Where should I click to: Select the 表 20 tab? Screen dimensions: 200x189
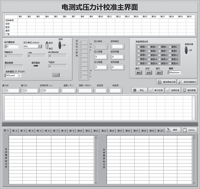[160, 131]
